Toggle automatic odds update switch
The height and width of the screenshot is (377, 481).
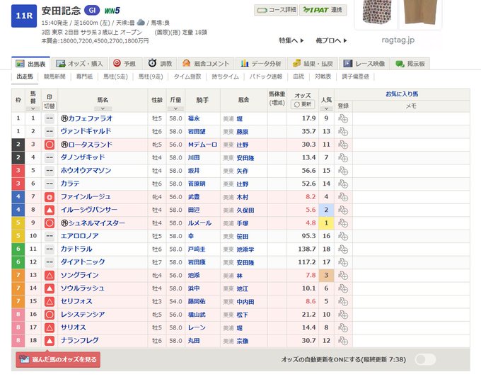tap(425, 359)
